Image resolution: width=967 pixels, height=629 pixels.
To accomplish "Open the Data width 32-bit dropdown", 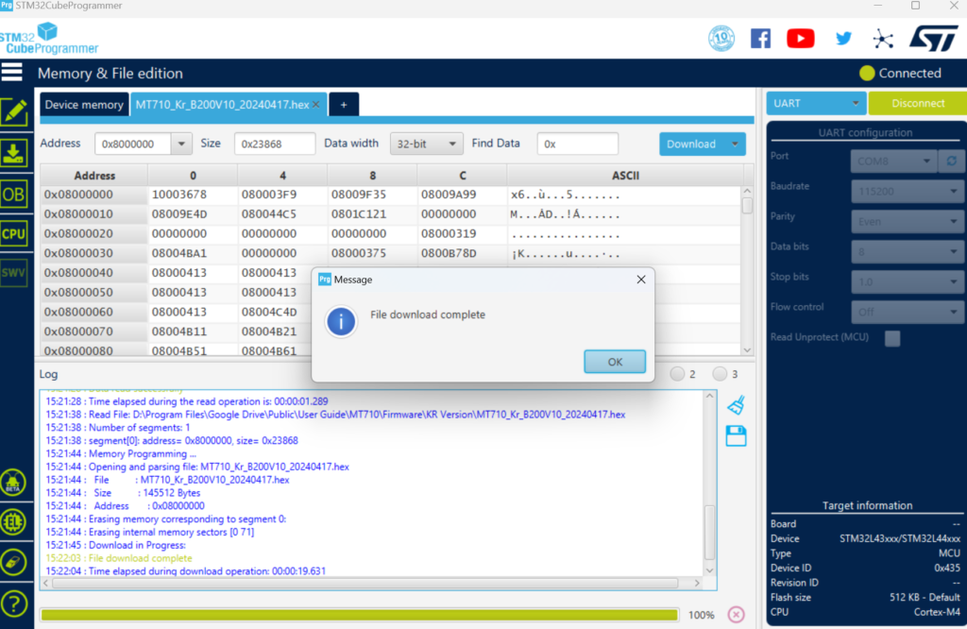I will tap(427, 144).
